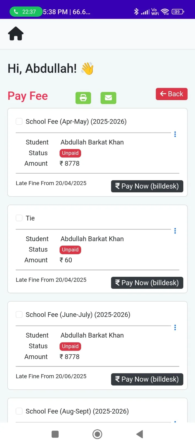Image resolution: width=195 pixels, height=446 pixels.
Task: Open three-dot menu for June-July fee
Action: 175,327
